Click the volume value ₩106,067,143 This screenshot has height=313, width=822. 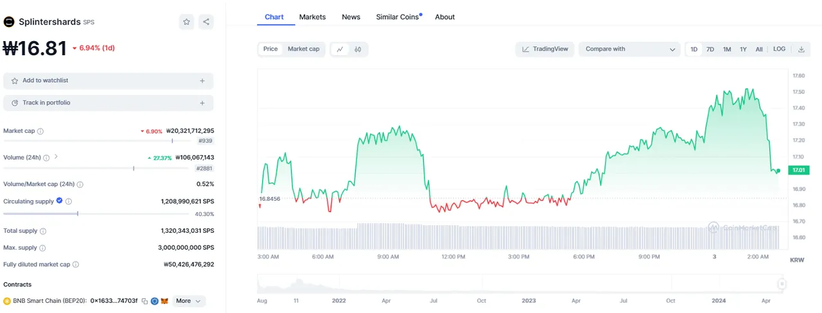(x=195, y=157)
